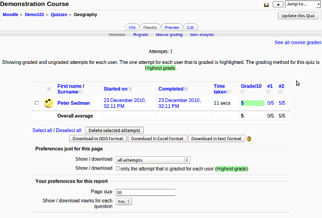The image size is (322, 218).
Task: Hide the Time taken column
Action: click(229, 92)
